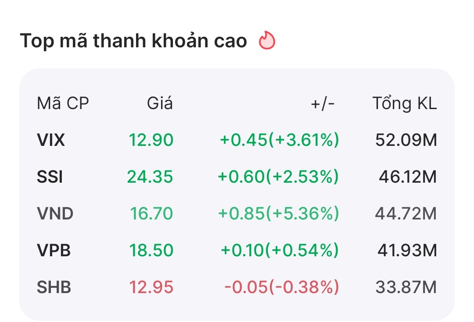Tap the SSI change +0.60(+2.53%)
Image resolution: width=474 pixels, height=322 pixels.
click(279, 177)
